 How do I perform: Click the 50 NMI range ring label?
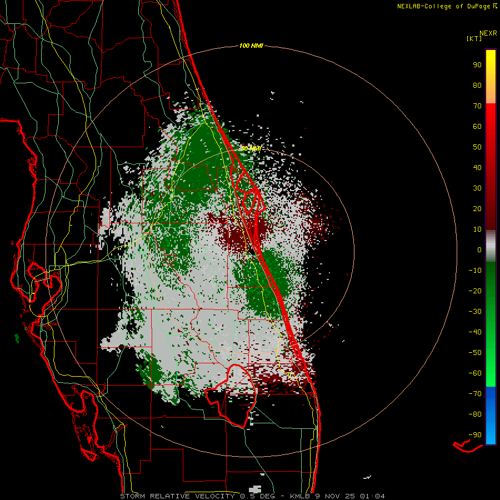[251, 148]
